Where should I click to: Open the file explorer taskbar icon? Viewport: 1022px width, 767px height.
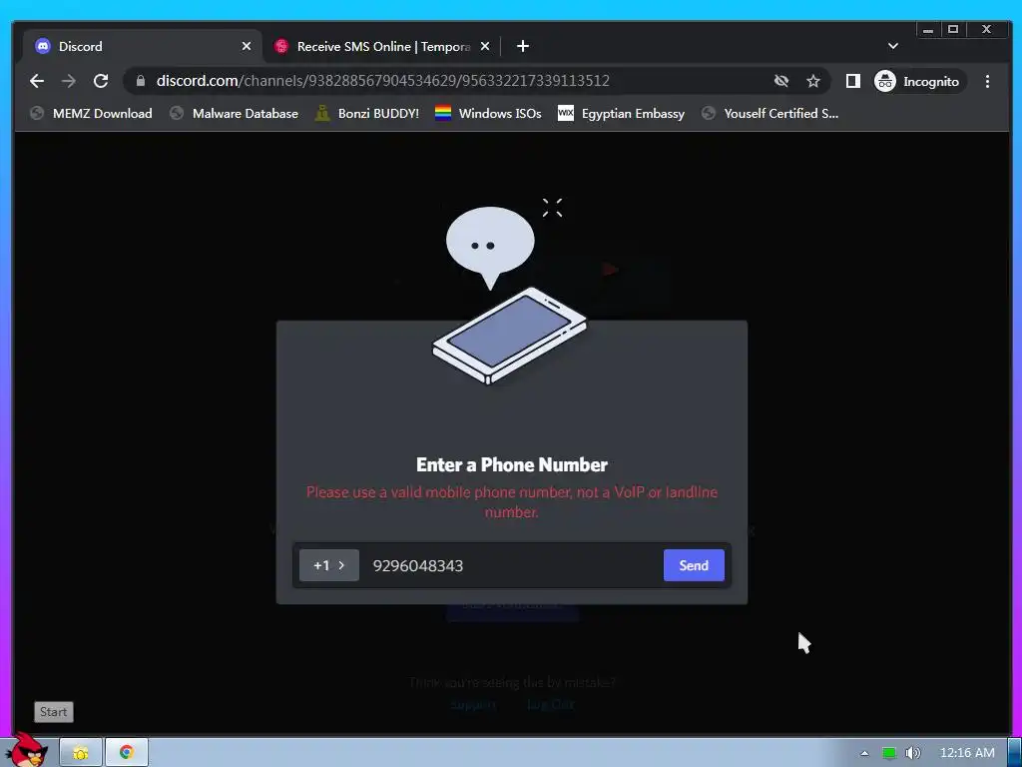(81, 753)
